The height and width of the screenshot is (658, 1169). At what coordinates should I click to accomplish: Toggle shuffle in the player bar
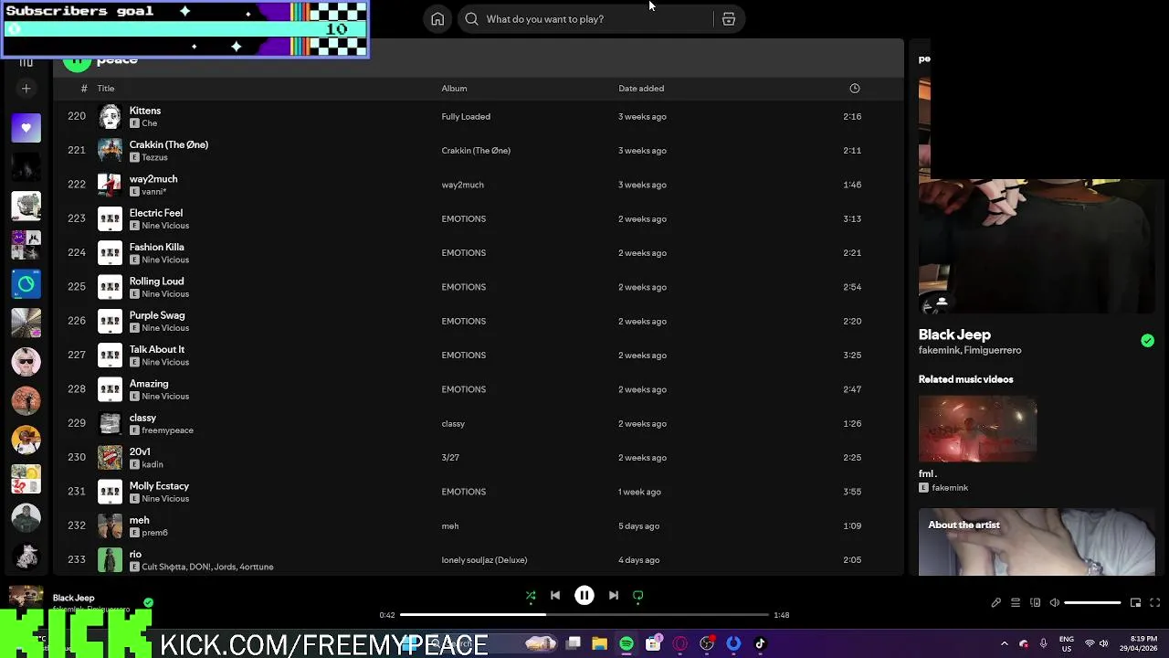coord(531,596)
